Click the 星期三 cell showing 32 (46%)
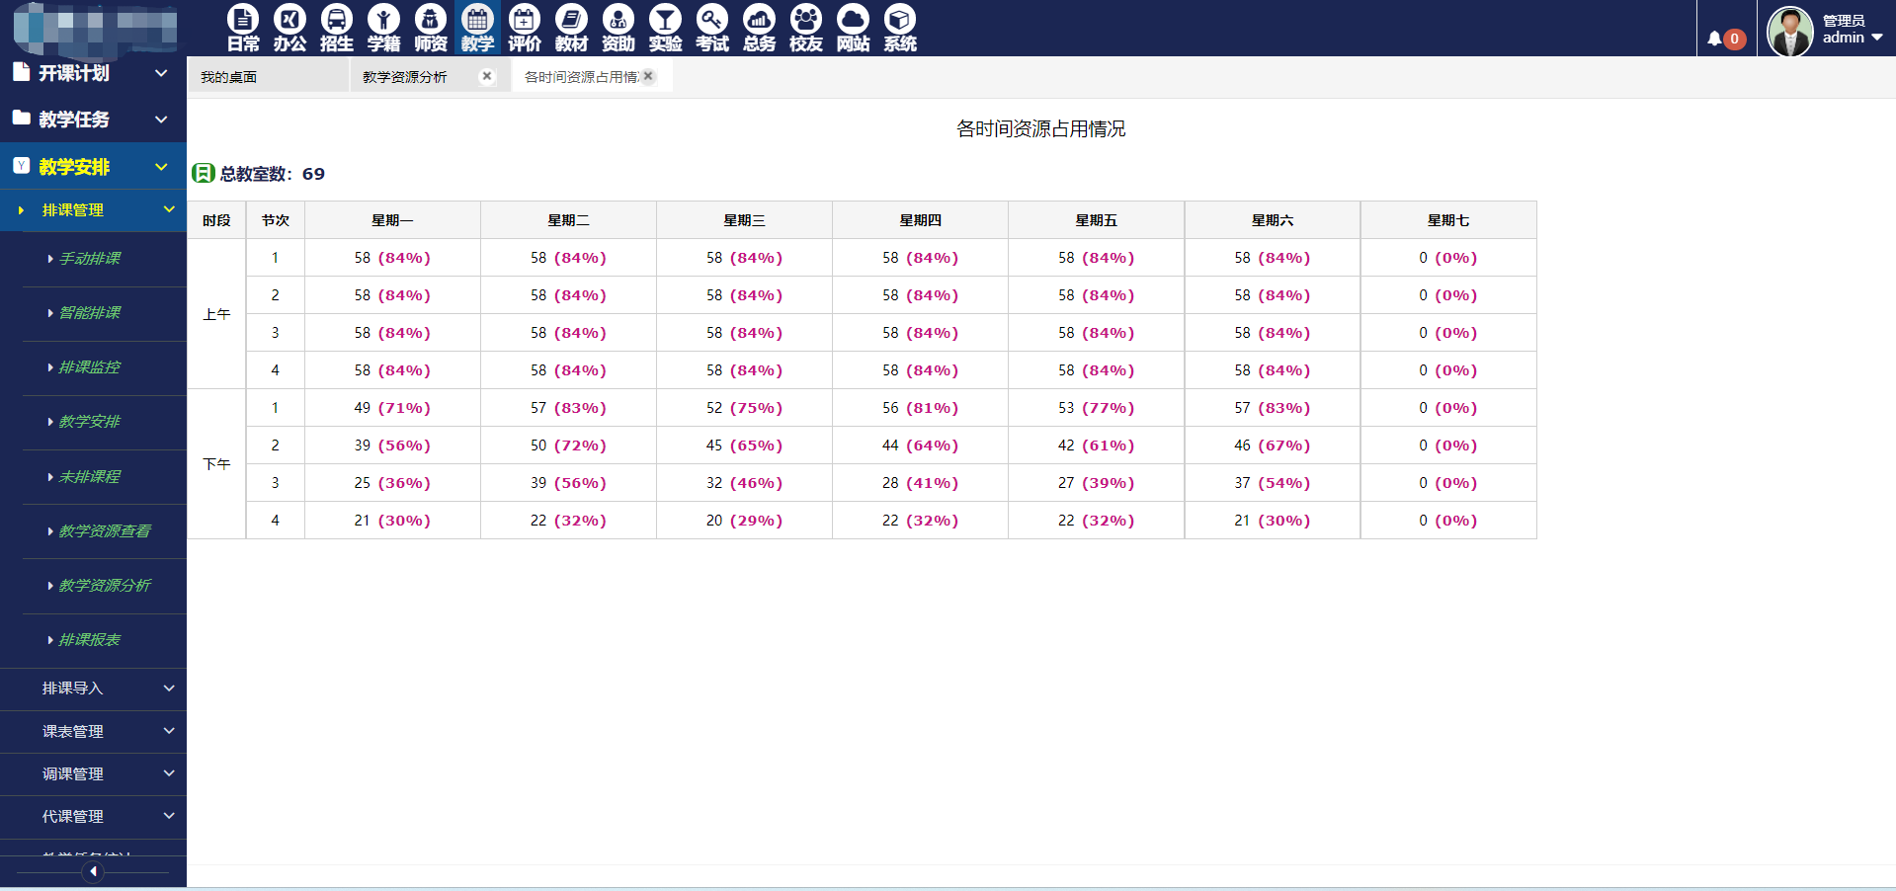This screenshot has width=1896, height=891. coord(744,483)
